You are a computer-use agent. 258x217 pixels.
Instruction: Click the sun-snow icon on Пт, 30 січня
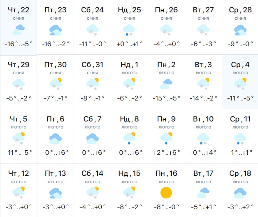[x=56, y=84]
